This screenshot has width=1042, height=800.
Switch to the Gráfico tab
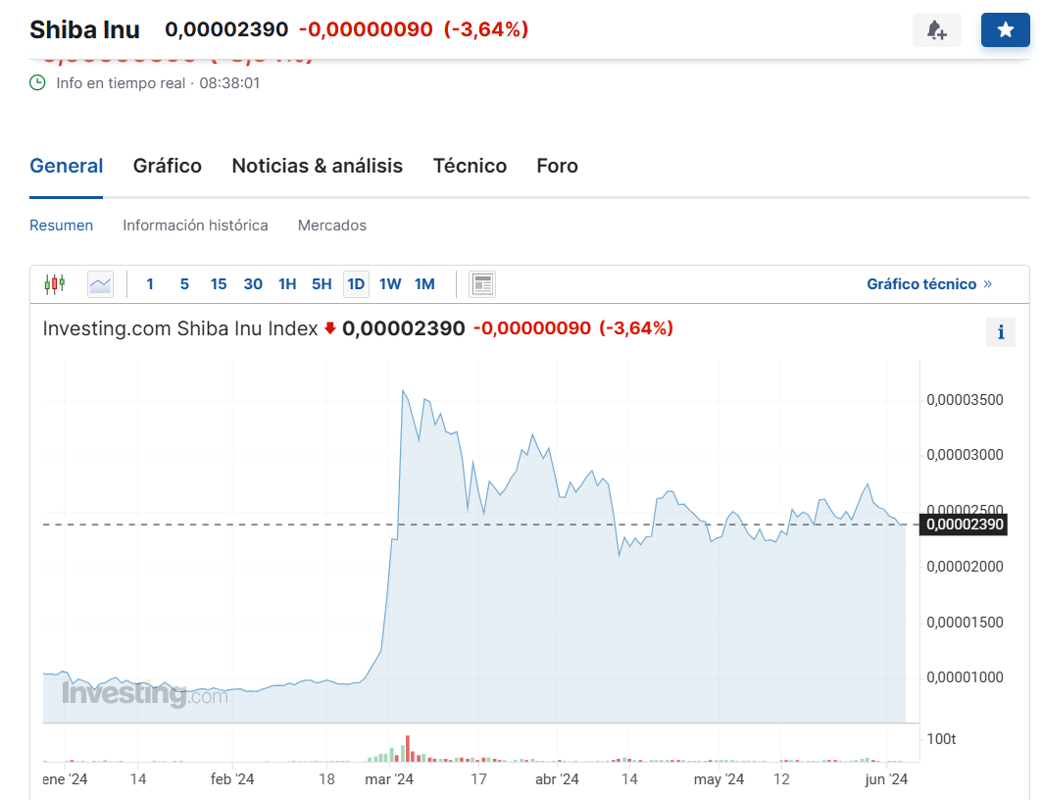pyautogui.click(x=168, y=166)
